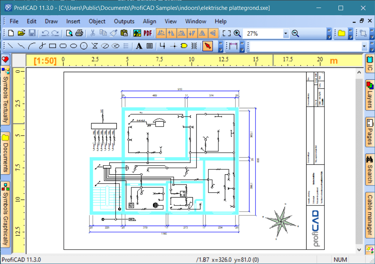This screenshot has height=264, width=375.
Task: Click the Zoom out magnifier icon
Action: 295,33
